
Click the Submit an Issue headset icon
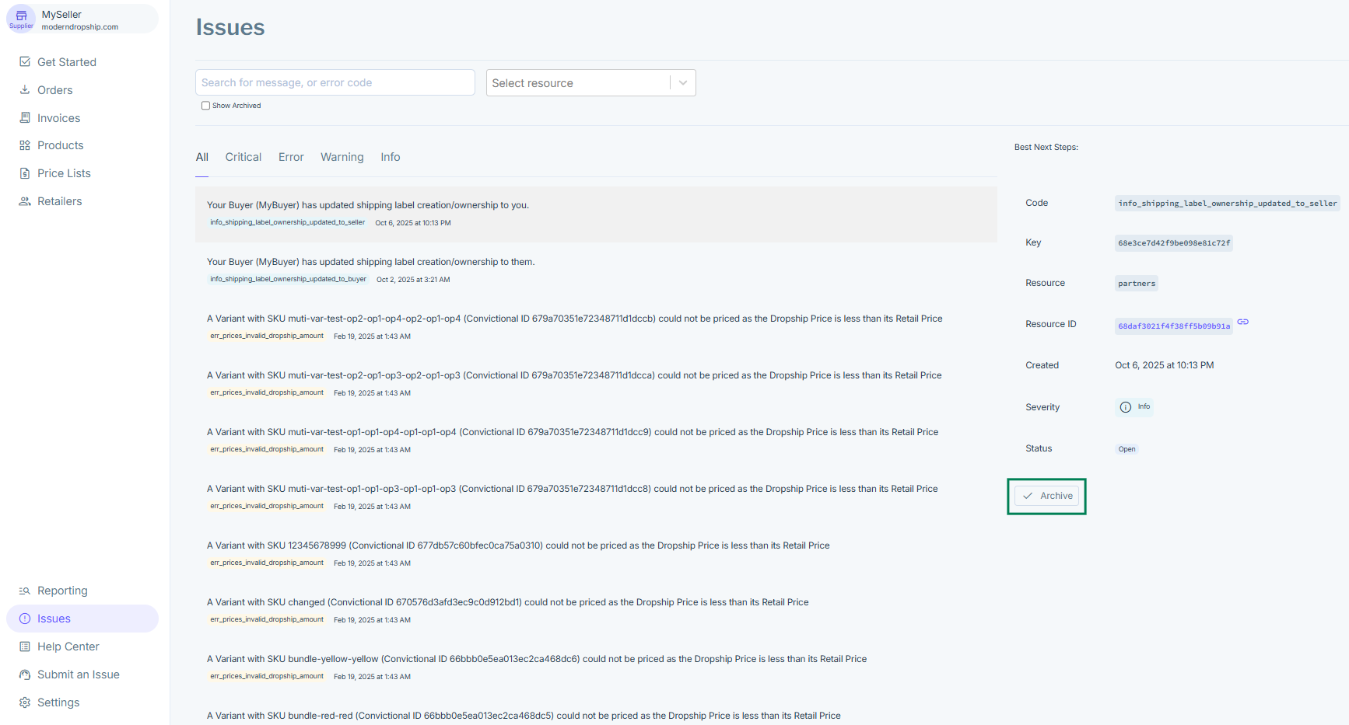[x=25, y=674]
